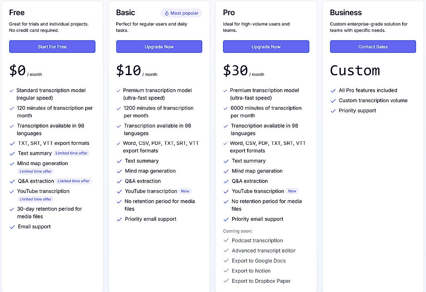Click "Limited time offer" badge next to Q&A extraction
426x292 pixels.
click(73, 181)
